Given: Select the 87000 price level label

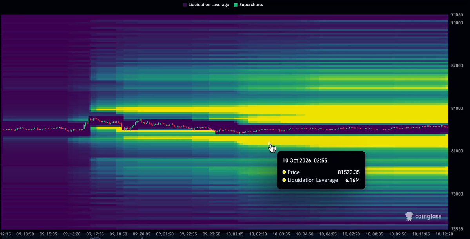Looking at the screenshot, I should (457, 65).
